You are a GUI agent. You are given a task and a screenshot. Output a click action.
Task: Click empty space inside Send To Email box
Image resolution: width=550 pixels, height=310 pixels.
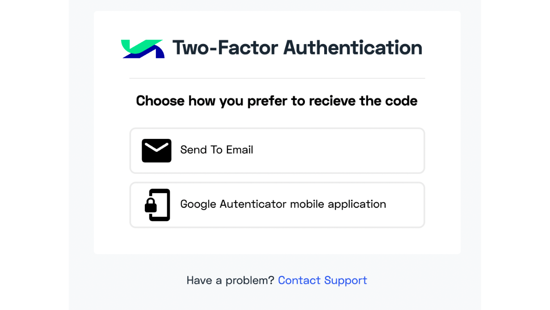coord(337,150)
